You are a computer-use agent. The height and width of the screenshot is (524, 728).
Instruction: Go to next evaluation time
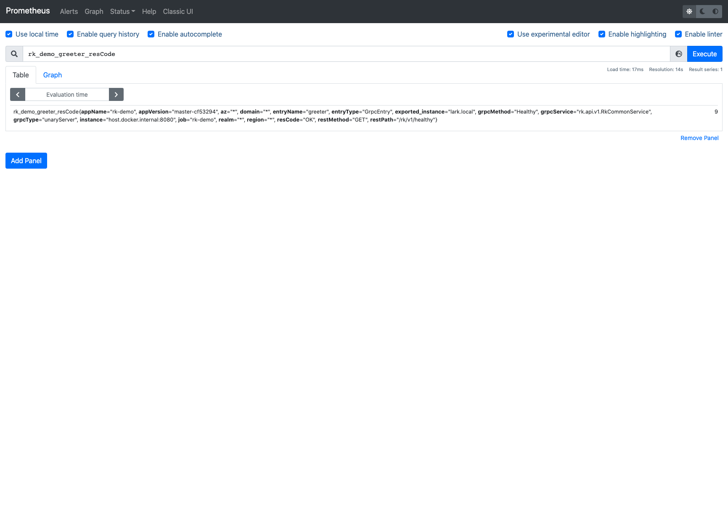pos(116,95)
